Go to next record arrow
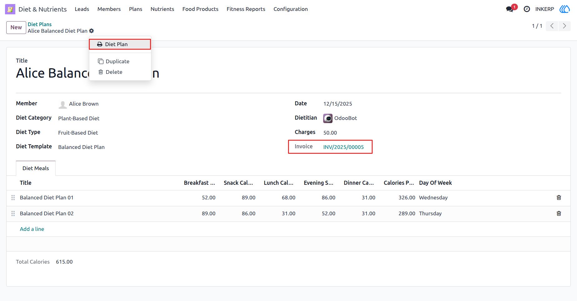This screenshot has height=301, width=577. pos(565,26)
